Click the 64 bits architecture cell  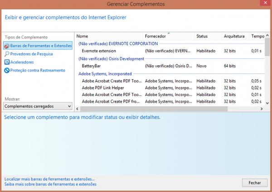click(x=230, y=66)
